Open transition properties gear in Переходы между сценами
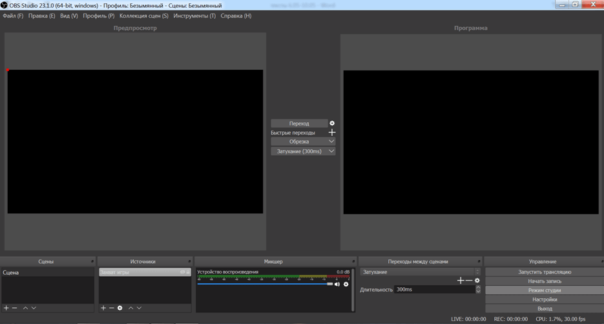The height and width of the screenshot is (324, 604). coord(477,281)
